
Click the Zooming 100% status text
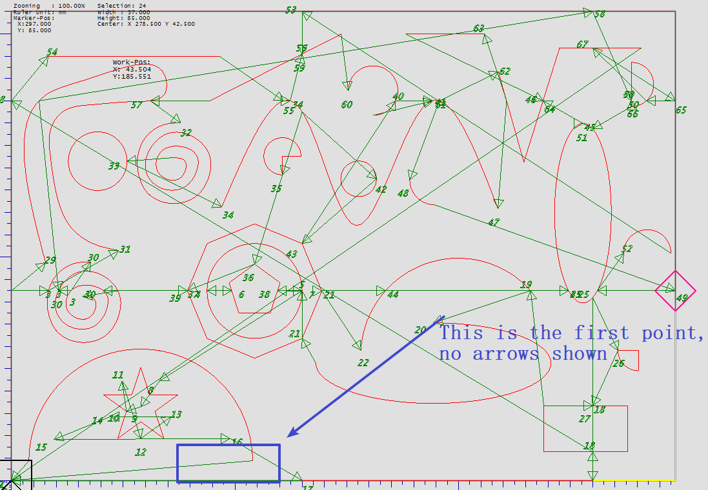[48, 6]
